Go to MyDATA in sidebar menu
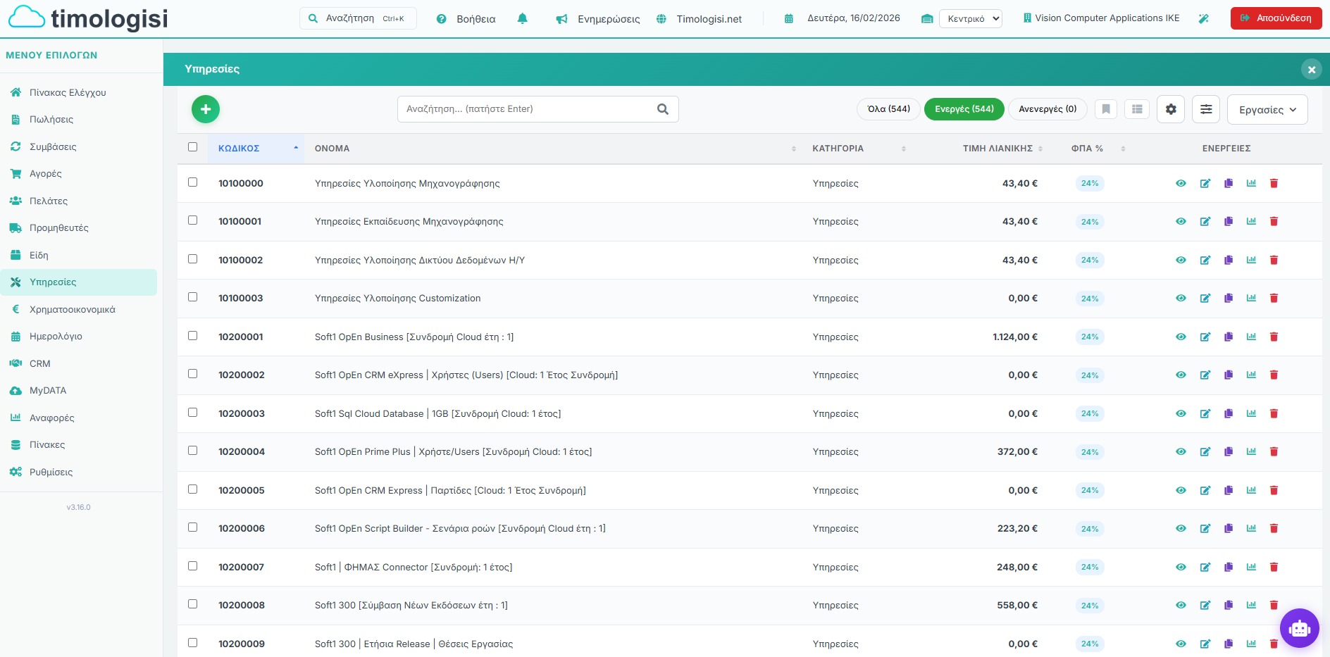Screen dimensions: 1330x657 point(48,391)
